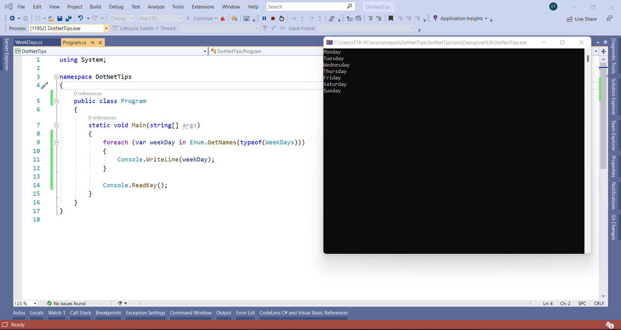The image size is (621, 330).
Task: Open the Continue button dropdown arrow
Action: [216, 19]
